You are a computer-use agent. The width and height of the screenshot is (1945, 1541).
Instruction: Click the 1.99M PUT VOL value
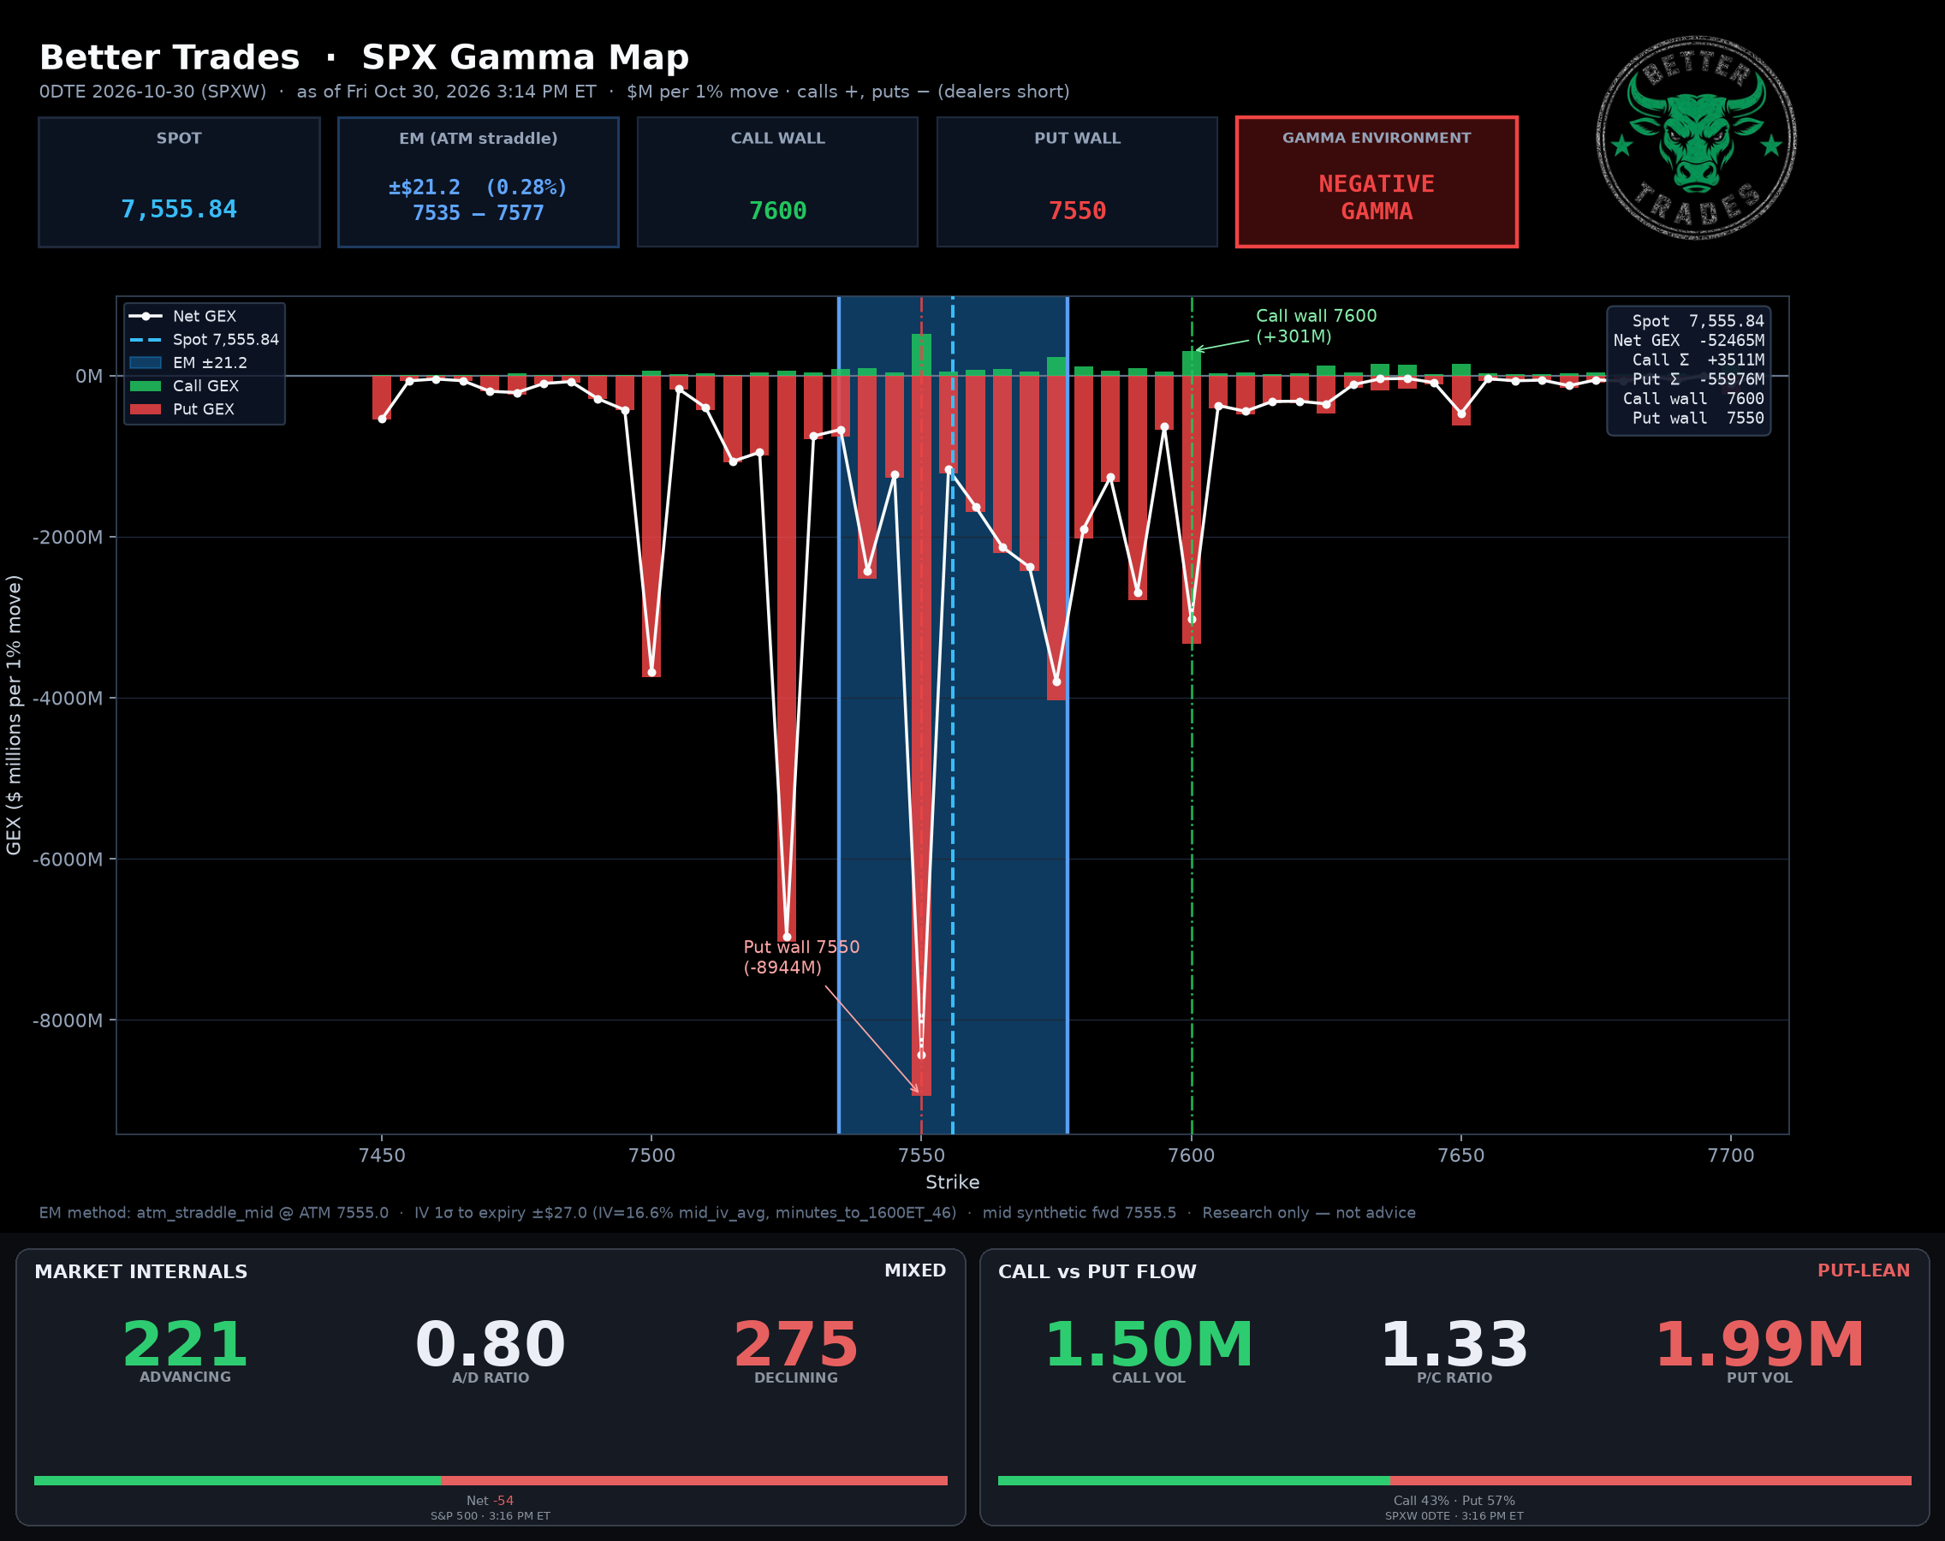point(1759,1344)
